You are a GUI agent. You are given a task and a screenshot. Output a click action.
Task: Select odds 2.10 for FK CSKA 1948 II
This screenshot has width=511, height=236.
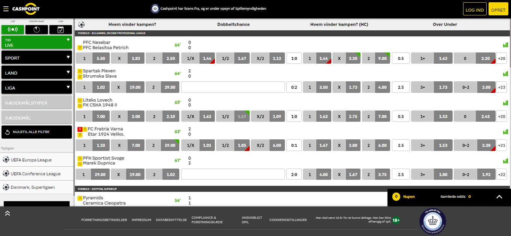162,117
